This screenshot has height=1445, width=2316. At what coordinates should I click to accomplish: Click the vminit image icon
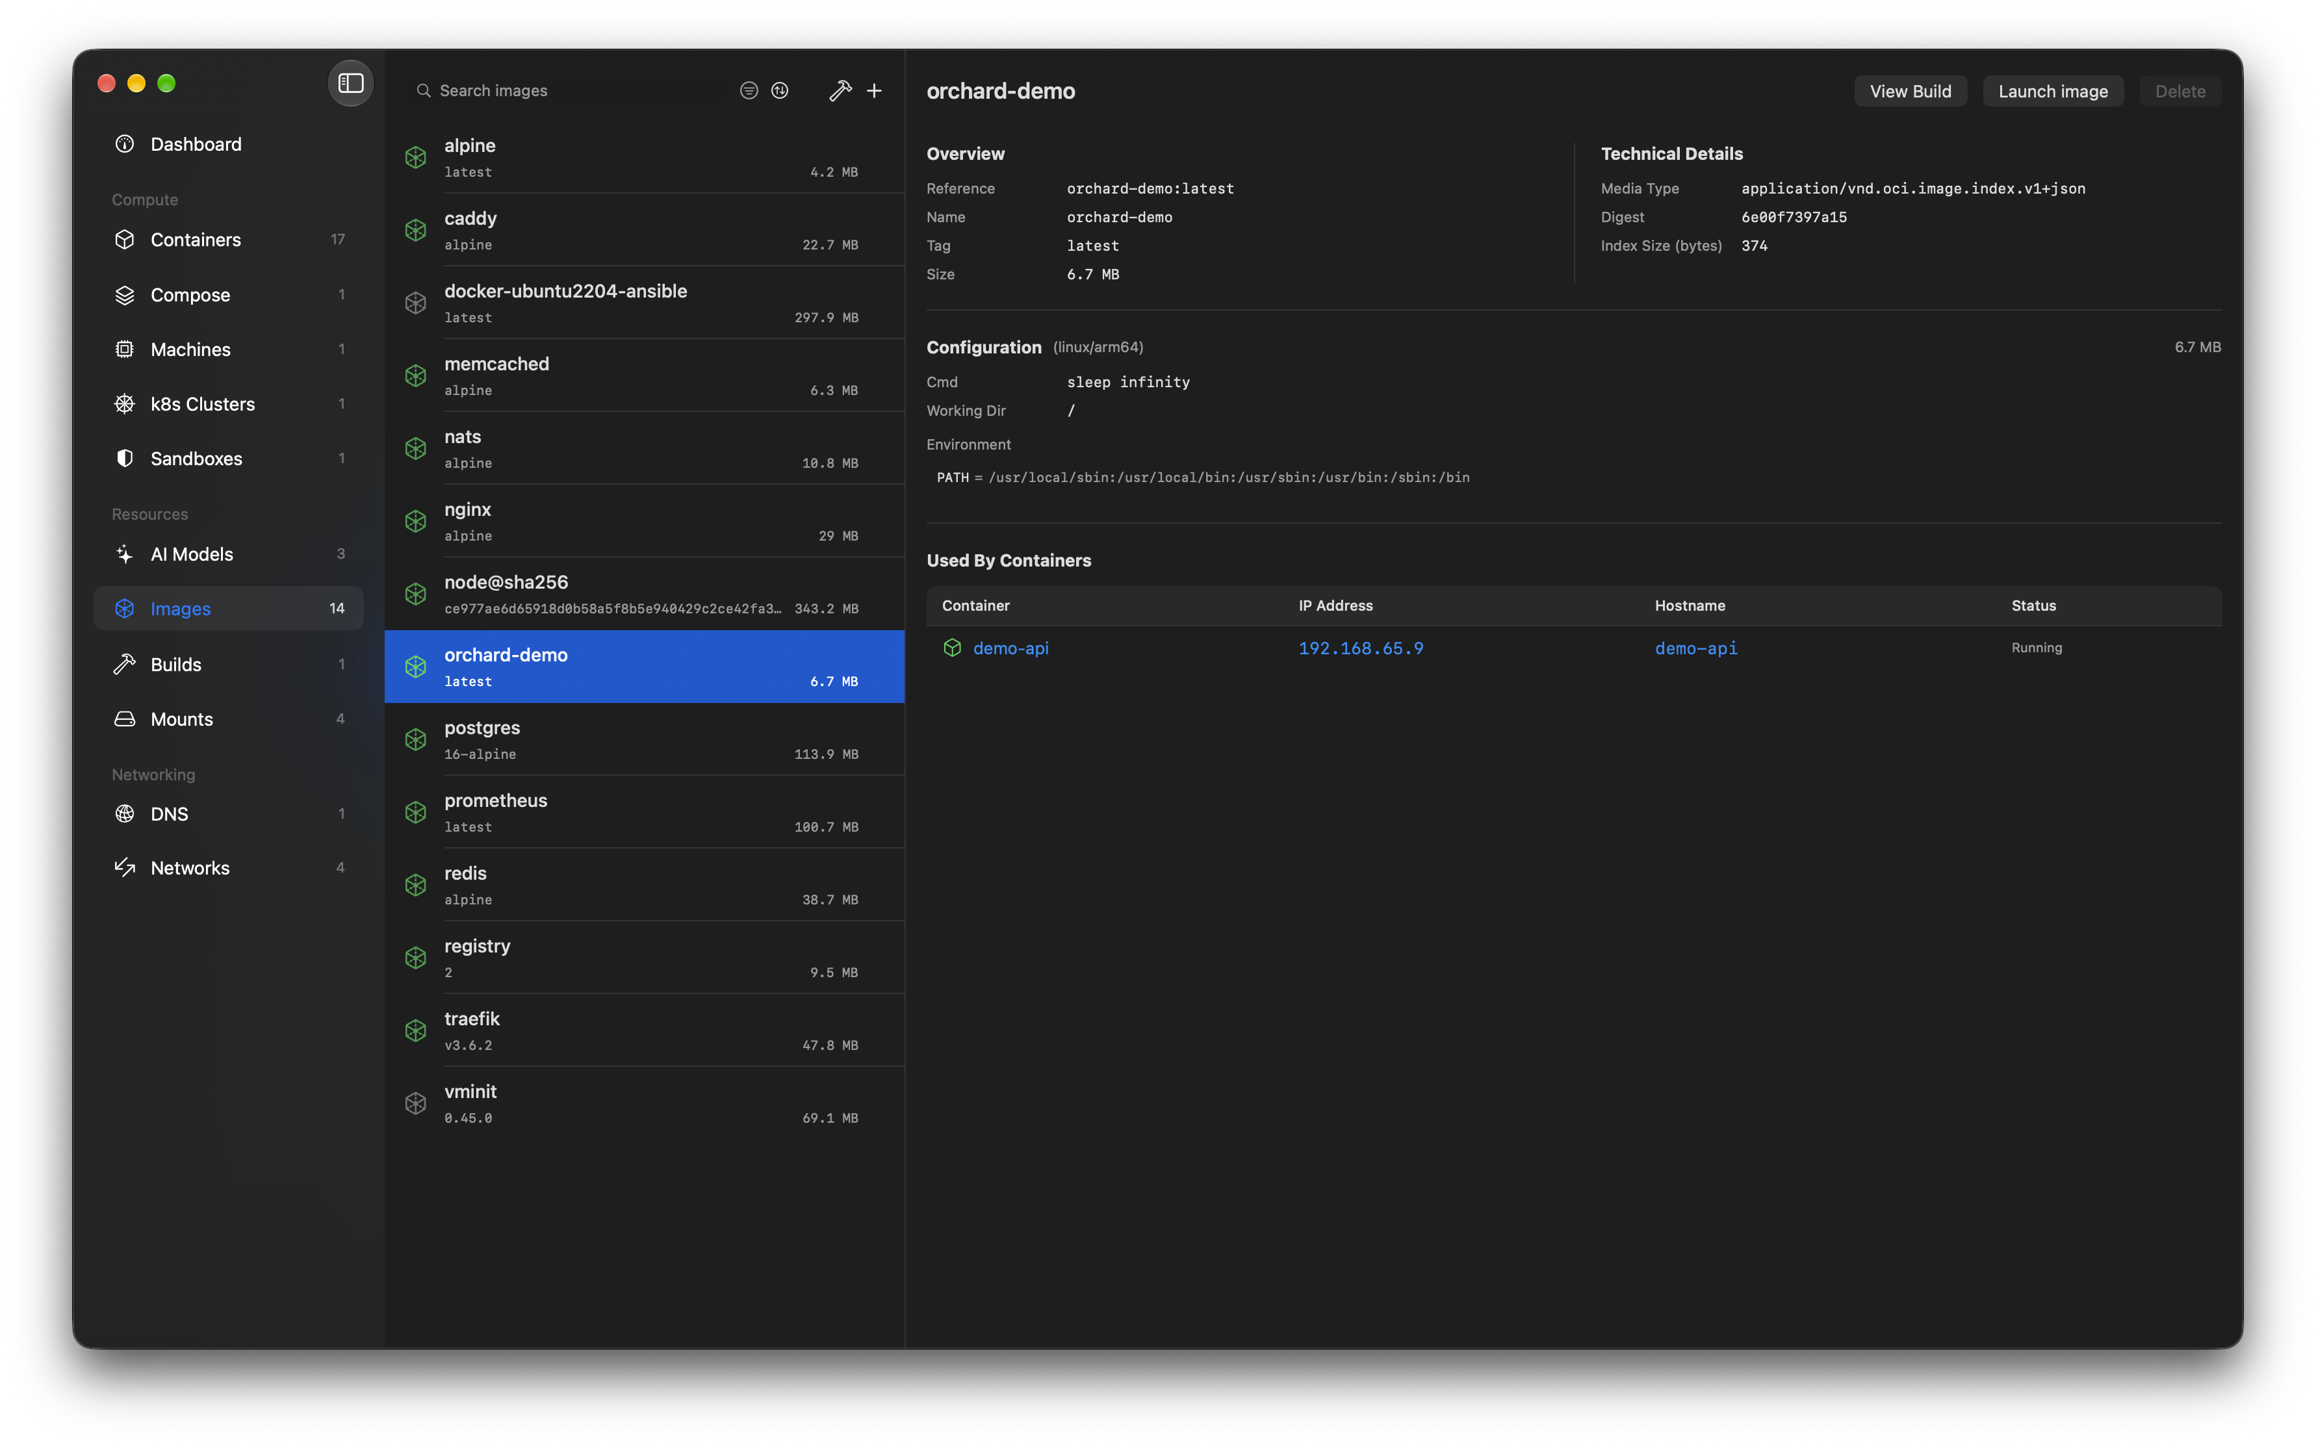click(x=416, y=1104)
